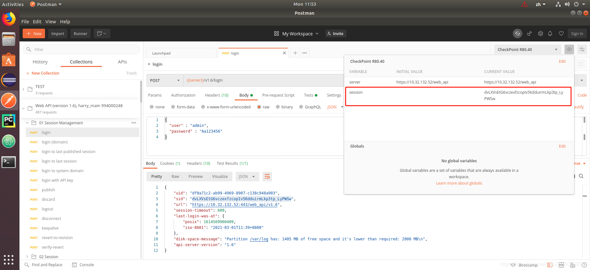Click Sign In
The width and height of the screenshot is (590, 270).
coord(577,33)
